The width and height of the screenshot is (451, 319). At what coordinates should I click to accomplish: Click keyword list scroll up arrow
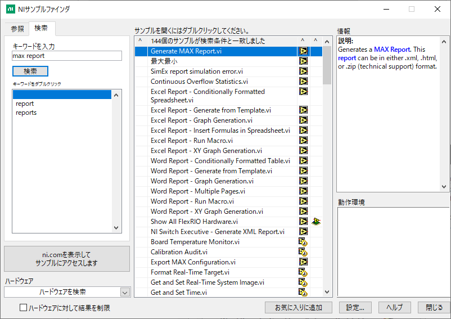[116, 95]
